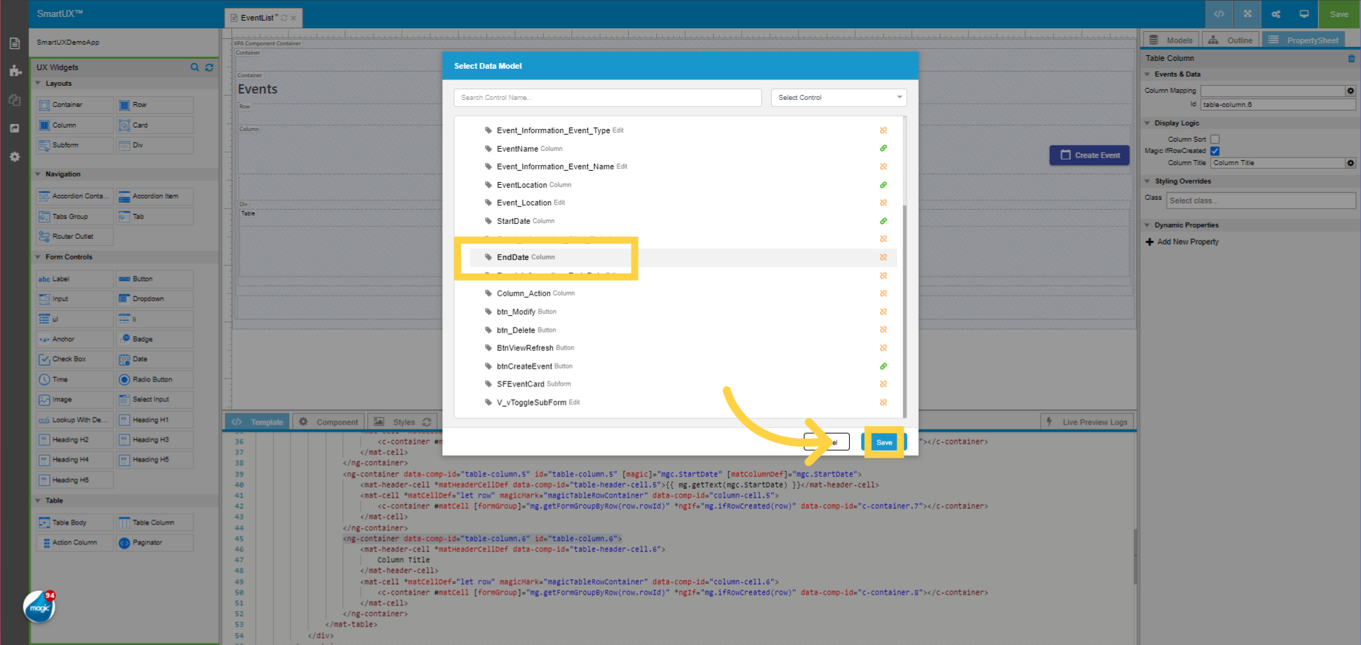The height and width of the screenshot is (645, 1361).
Task: Click the Create Event button
Action: 1090,155
